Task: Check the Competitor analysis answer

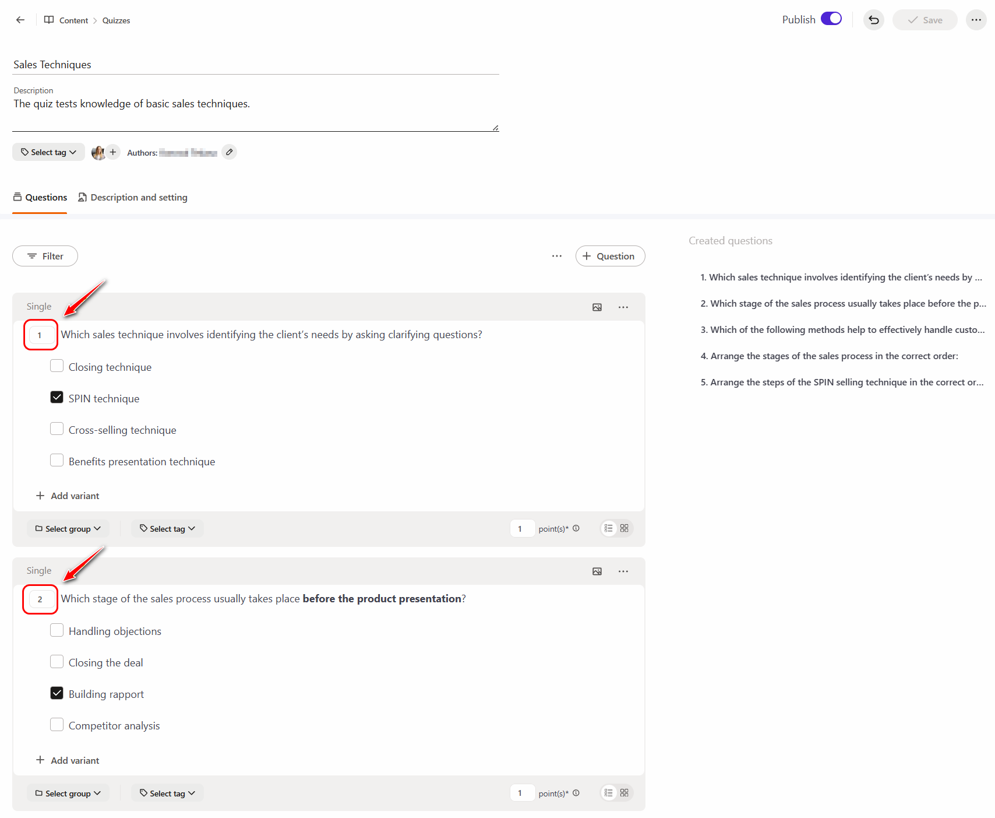Action: [57, 725]
